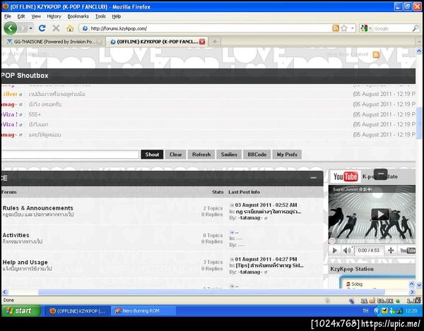The height and width of the screenshot is (331, 424).
Task: Bookmark this page with the star icon
Action: 344,28
